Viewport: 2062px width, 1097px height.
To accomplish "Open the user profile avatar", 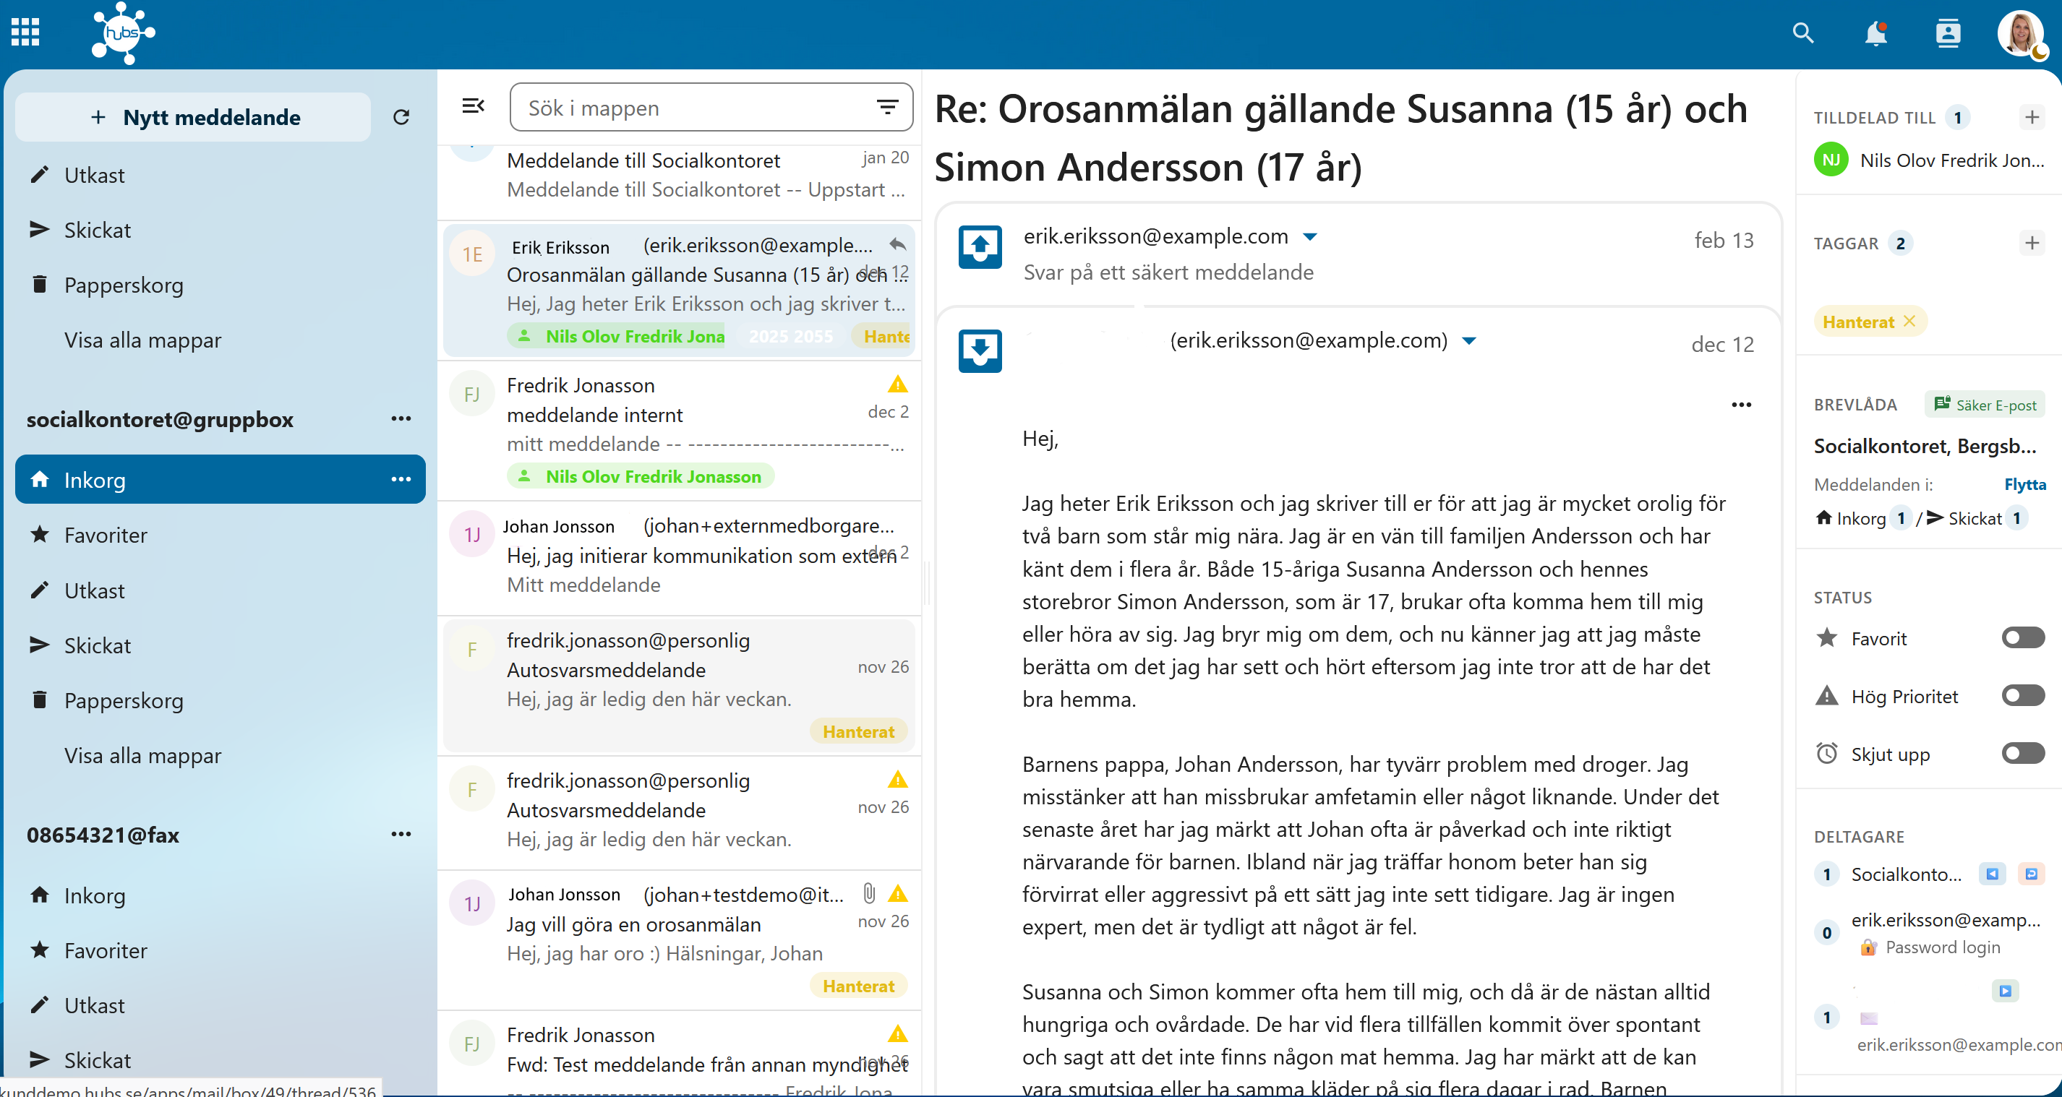I will pyautogui.click(x=2020, y=34).
